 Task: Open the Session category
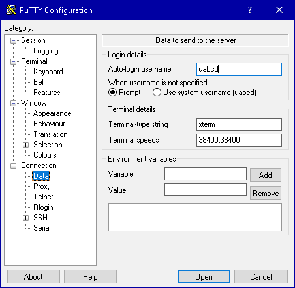click(33, 40)
